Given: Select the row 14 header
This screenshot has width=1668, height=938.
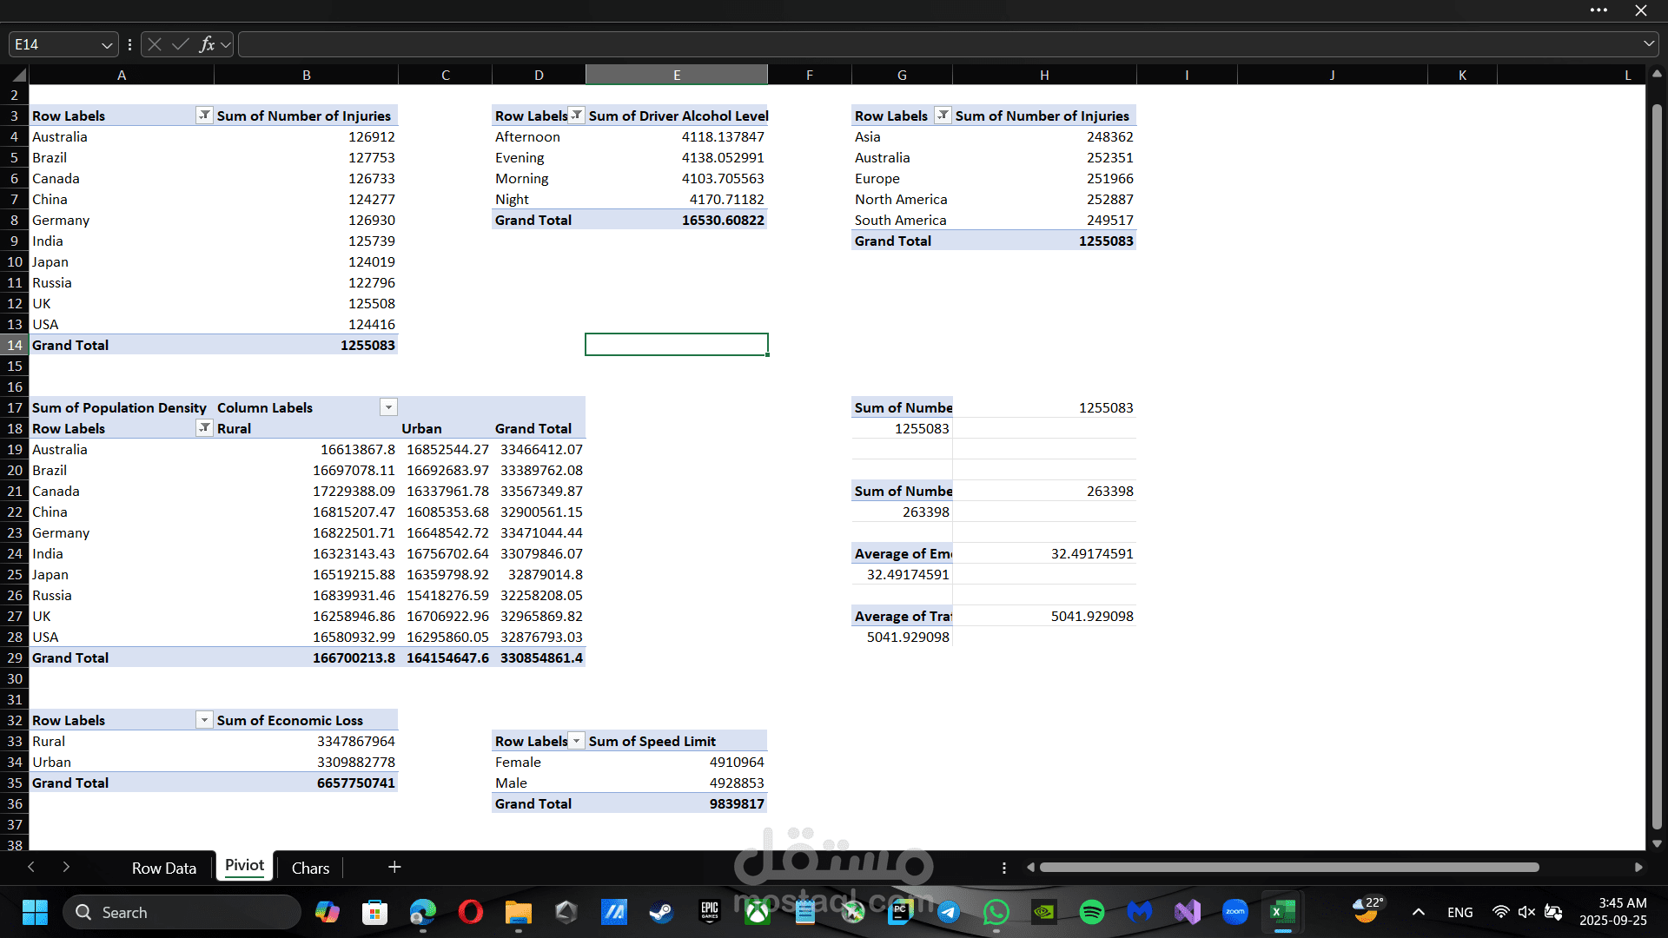Looking at the screenshot, I should click(15, 345).
